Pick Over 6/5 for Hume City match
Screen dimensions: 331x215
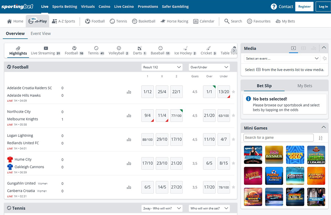209,163
